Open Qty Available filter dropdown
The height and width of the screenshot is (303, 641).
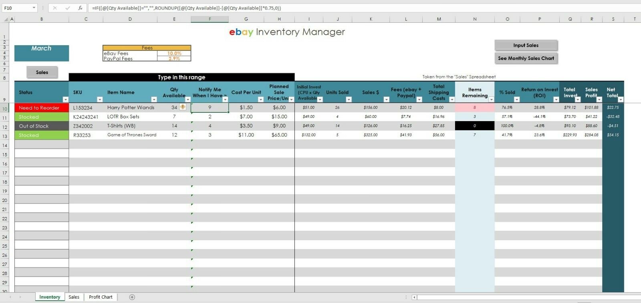click(188, 100)
